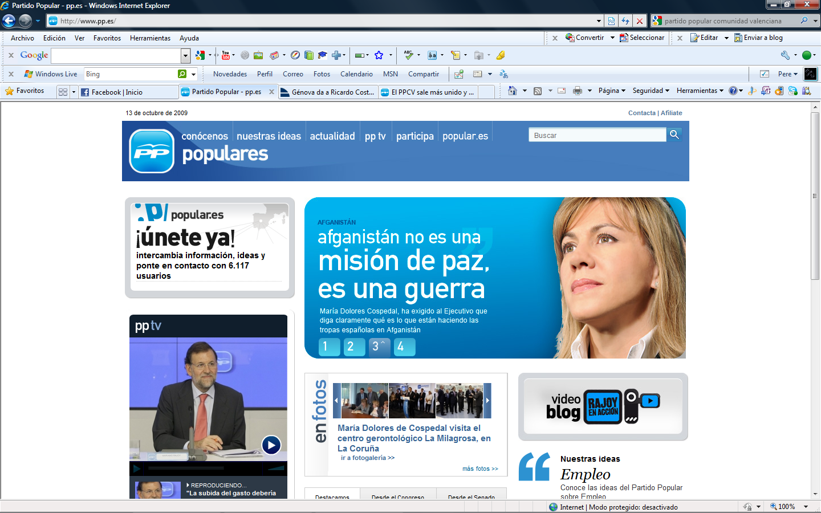Open the Convertir dropdown arrow

click(x=612, y=38)
